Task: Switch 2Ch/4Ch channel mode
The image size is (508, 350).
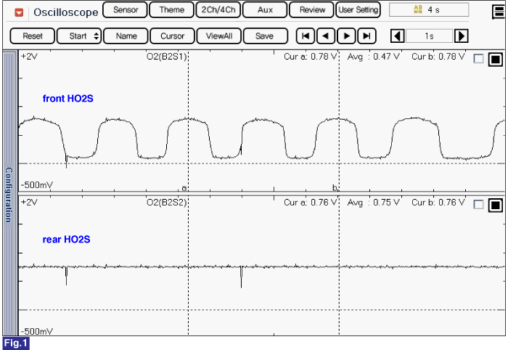Action: (218, 9)
